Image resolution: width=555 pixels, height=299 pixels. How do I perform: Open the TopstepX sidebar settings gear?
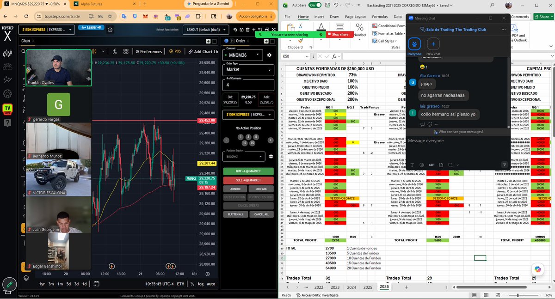click(7, 94)
